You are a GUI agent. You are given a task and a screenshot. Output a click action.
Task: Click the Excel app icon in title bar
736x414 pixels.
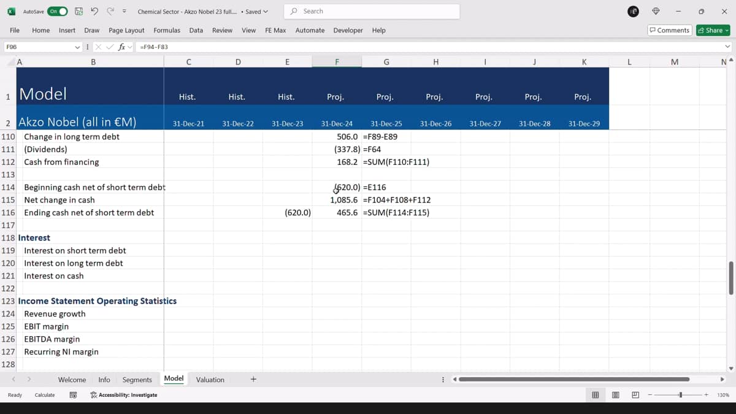[x=11, y=11]
